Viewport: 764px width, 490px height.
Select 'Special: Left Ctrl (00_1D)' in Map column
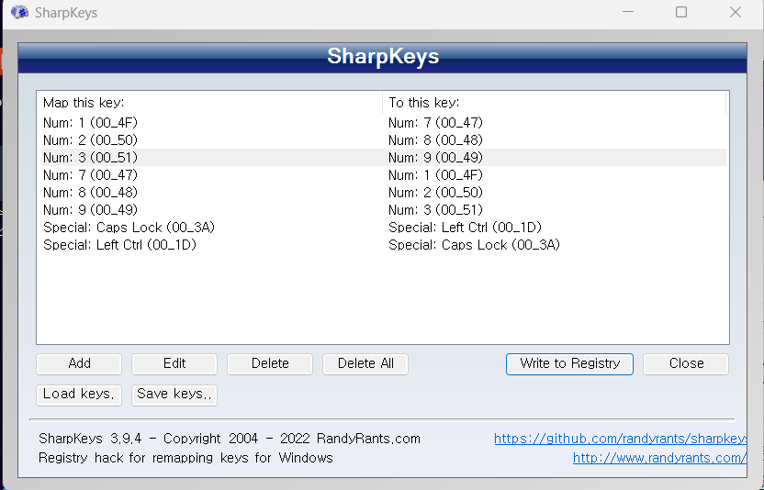[120, 244]
